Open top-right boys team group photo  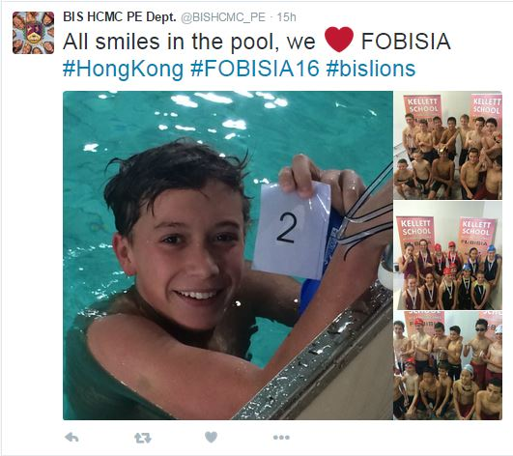(x=447, y=145)
